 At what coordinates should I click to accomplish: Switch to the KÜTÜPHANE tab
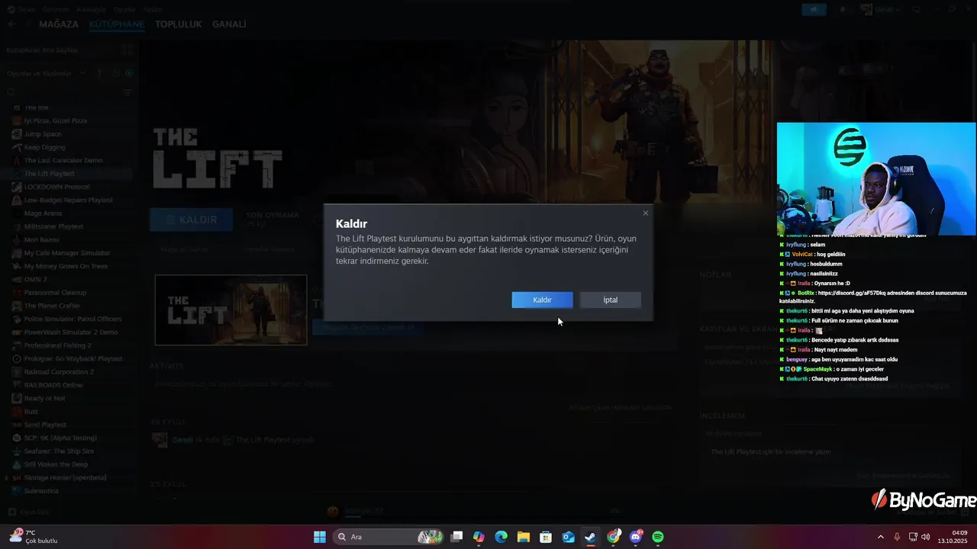(x=116, y=24)
